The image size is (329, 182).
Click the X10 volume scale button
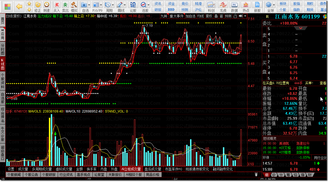(x=251, y=164)
